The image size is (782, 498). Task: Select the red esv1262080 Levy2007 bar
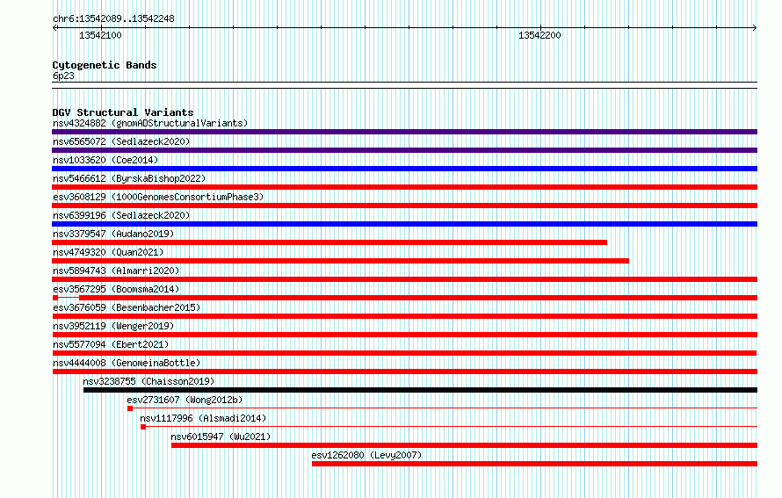(x=534, y=464)
